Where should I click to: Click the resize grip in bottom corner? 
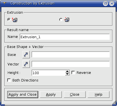click(114, 103)
